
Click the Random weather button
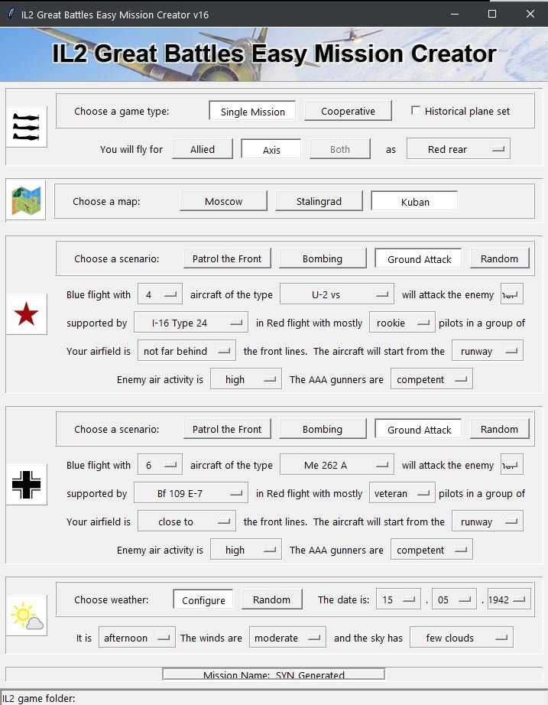pyautogui.click(x=271, y=599)
